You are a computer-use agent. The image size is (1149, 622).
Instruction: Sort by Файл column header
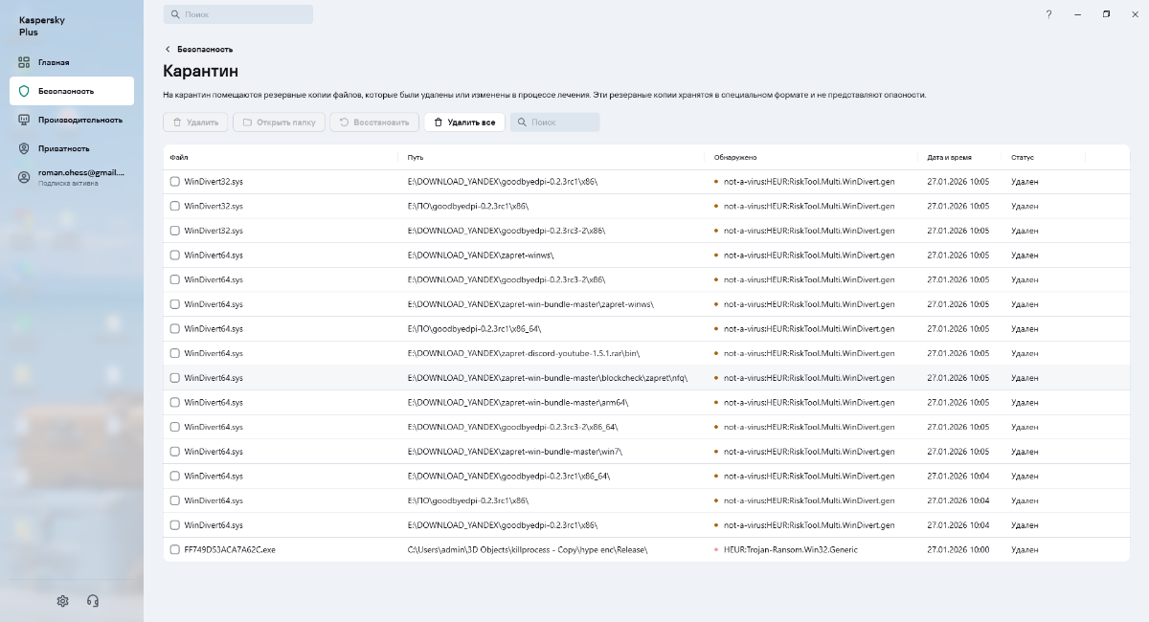pos(179,157)
